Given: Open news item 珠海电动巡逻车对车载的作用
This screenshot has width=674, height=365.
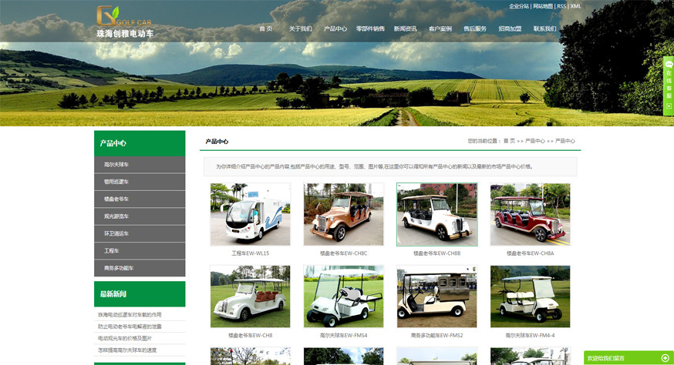Looking at the screenshot, I should [x=130, y=315].
